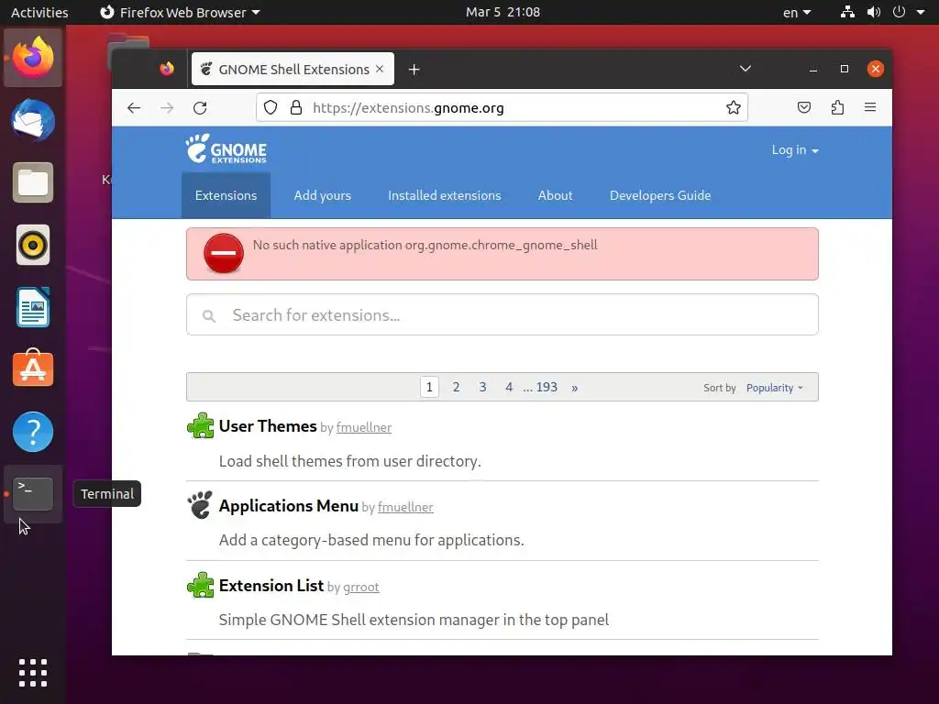Screen dimensions: 939x704
Task: View site security padlock info
Action: (x=296, y=108)
